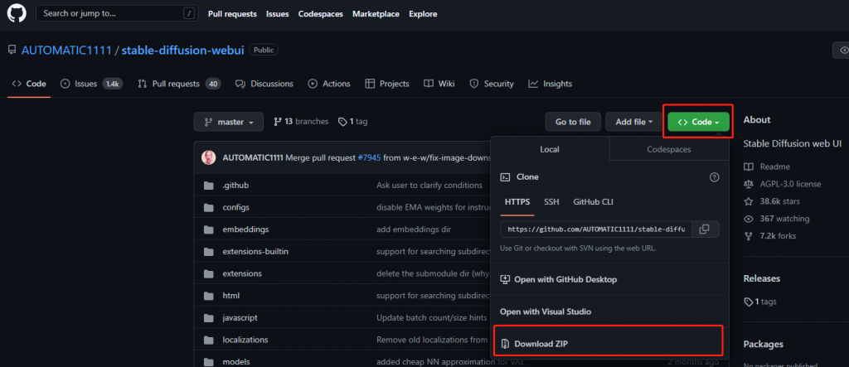Open 'Ask user to clarify conditions' commit message
849x367 pixels.
pyautogui.click(x=429, y=185)
